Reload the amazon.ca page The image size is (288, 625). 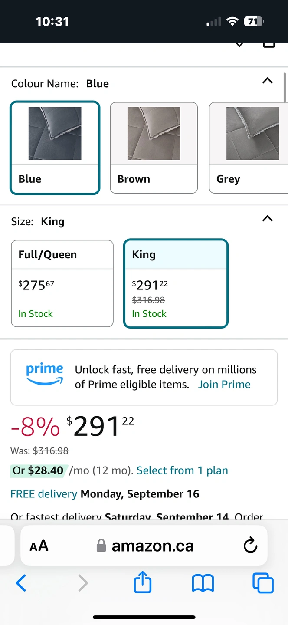click(x=250, y=546)
